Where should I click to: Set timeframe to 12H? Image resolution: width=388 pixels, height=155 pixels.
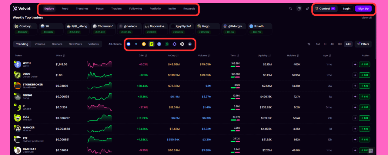pyautogui.click(x=340, y=44)
